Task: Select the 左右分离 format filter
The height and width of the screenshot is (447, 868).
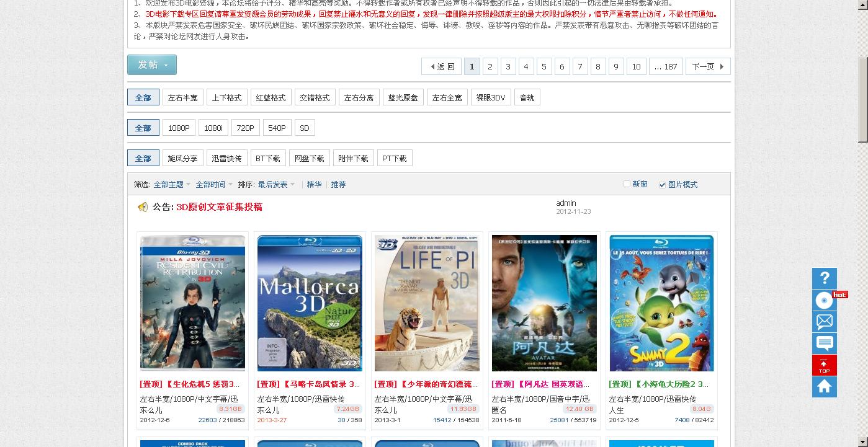Action: [x=359, y=97]
